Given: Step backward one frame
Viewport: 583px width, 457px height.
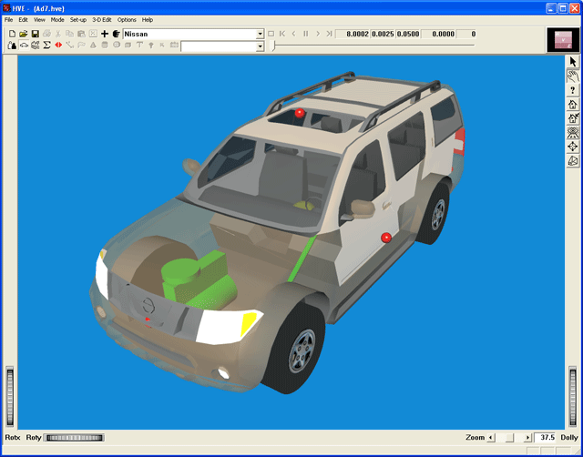Looking at the screenshot, I should 293,34.
